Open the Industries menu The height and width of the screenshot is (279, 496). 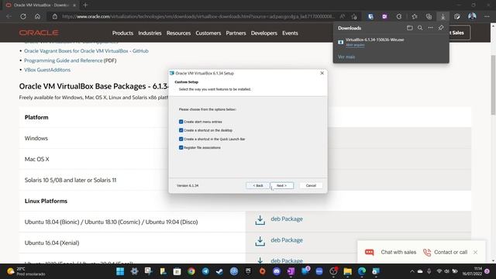click(150, 33)
